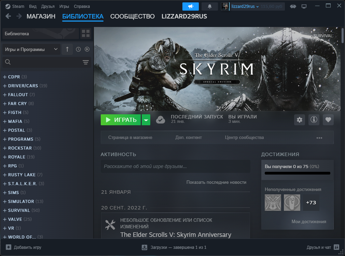Toggle sort order arrow in library
This screenshot has height=256, width=345.
point(67,49)
